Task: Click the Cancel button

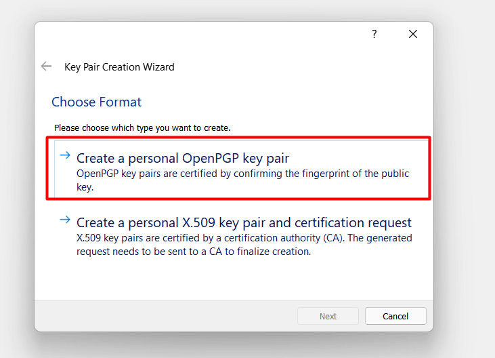Action: click(x=395, y=316)
